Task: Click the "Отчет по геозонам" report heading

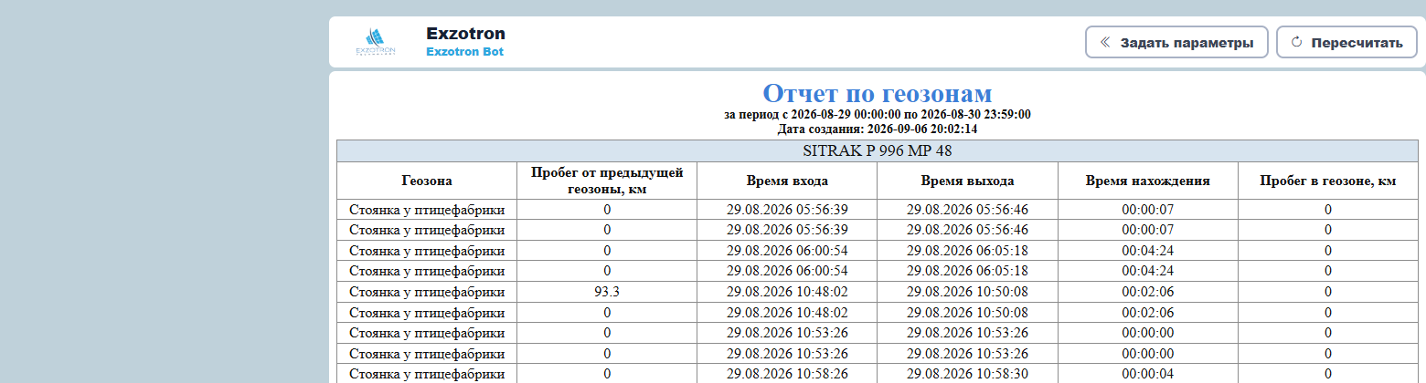Action: (878, 93)
